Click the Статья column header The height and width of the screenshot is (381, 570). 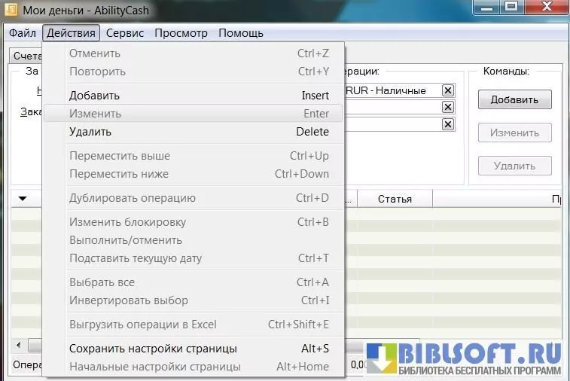394,199
